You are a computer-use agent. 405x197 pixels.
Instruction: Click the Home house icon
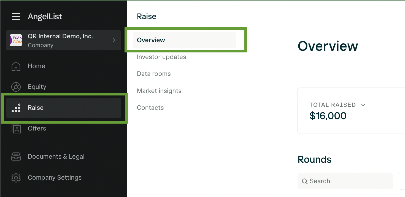click(16, 66)
